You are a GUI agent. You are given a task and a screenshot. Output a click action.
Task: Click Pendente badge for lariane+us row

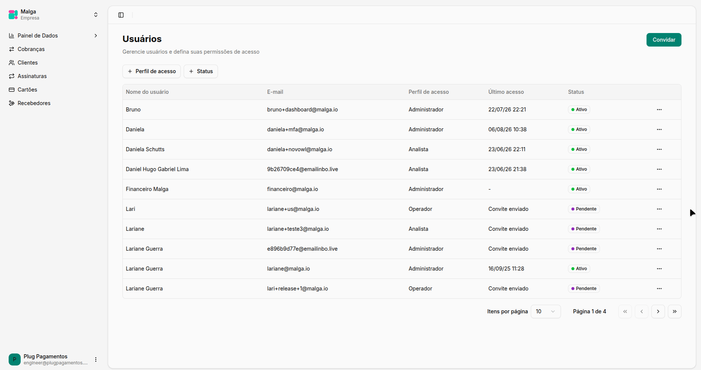click(584, 209)
